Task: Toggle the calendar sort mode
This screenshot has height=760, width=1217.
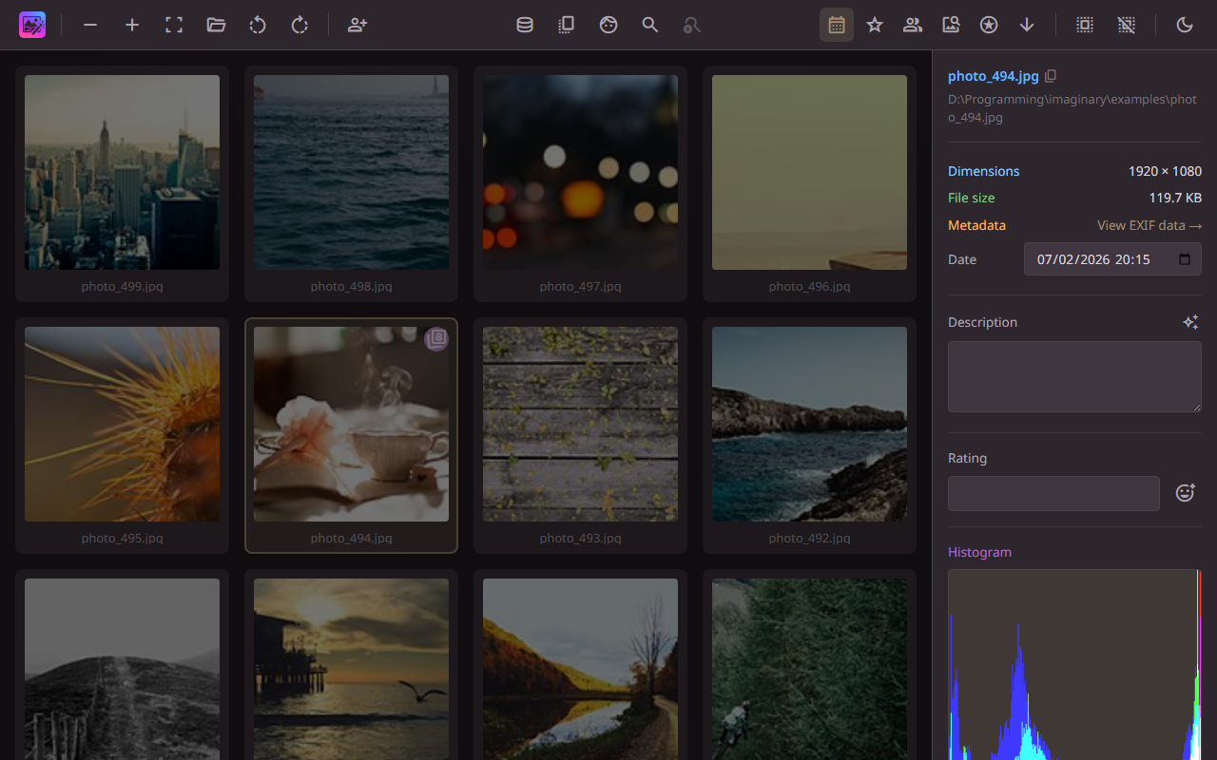Action: click(x=836, y=25)
